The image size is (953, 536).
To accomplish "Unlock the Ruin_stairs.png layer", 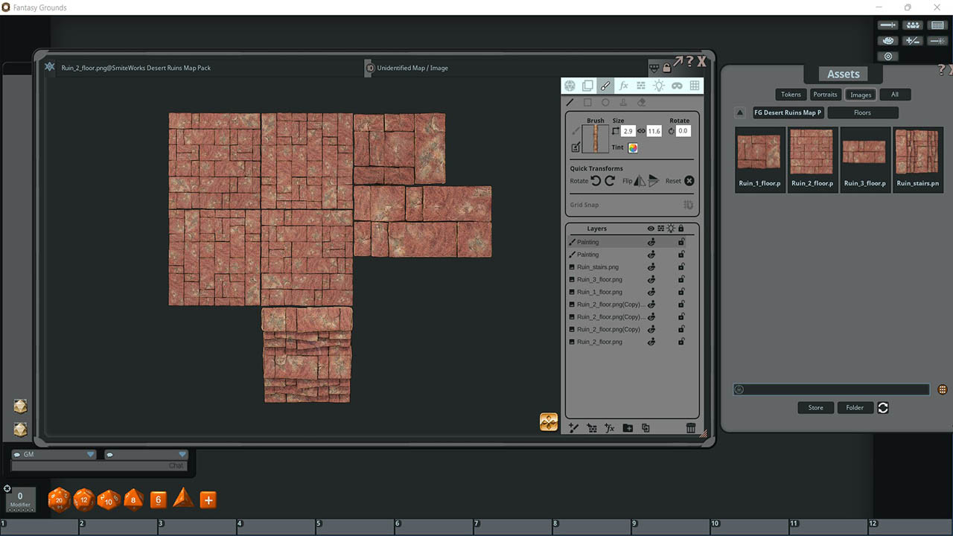I will [681, 267].
